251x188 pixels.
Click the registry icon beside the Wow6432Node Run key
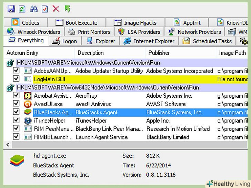(x=10, y=87)
